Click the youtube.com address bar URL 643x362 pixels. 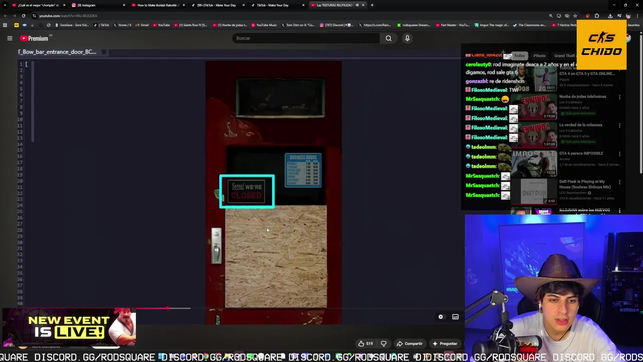(68, 16)
